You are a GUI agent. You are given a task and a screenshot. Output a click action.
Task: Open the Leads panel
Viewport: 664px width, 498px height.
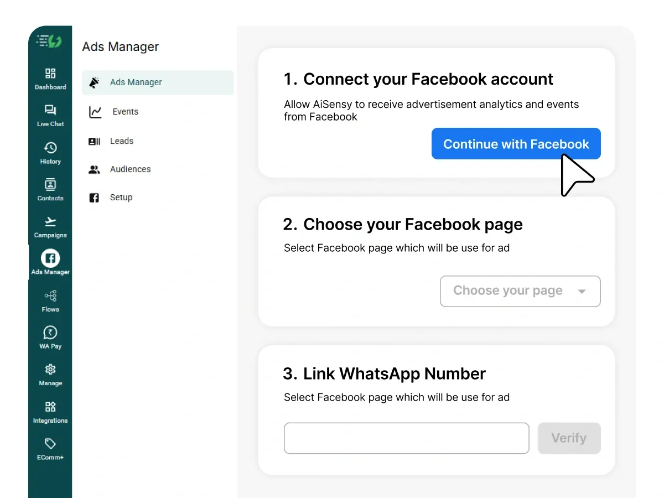click(x=122, y=141)
